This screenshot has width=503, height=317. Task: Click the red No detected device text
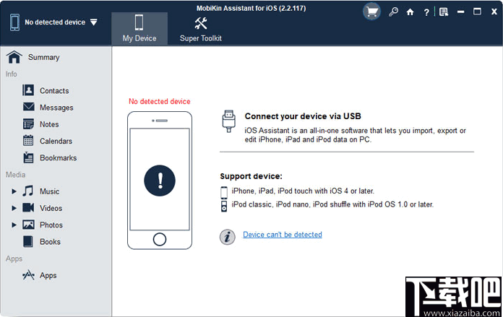[160, 102]
